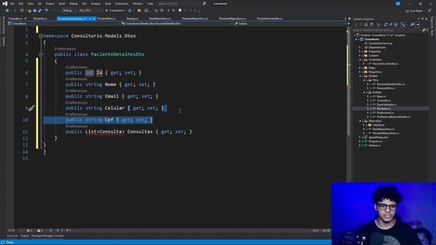Close the PacienteDetalhesDto.cs tab
The height and width of the screenshot is (245, 436).
(x=94, y=19)
